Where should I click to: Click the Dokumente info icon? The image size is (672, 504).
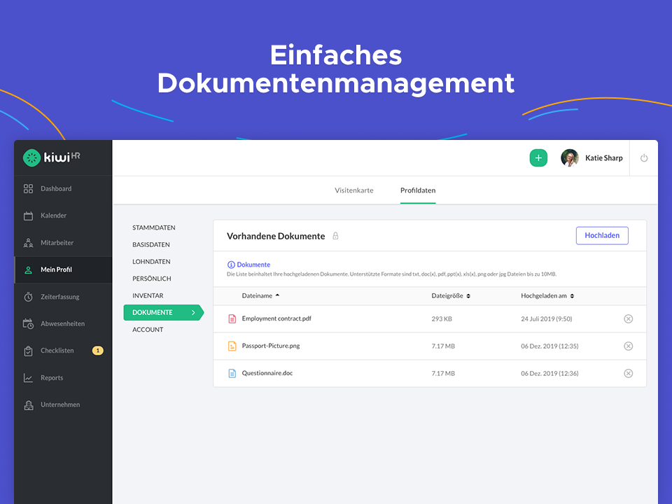click(x=231, y=265)
